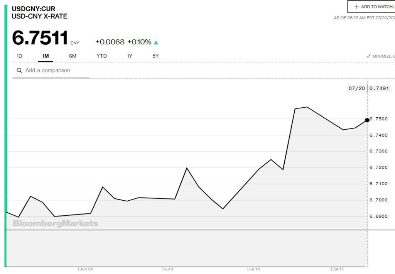The height and width of the screenshot is (274, 395).
Task: Click the black data point dot on chart
Action: point(367,120)
